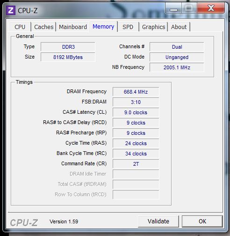Open the Caches tab
Screen dimensions: 230x236
(x=44, y=27)
